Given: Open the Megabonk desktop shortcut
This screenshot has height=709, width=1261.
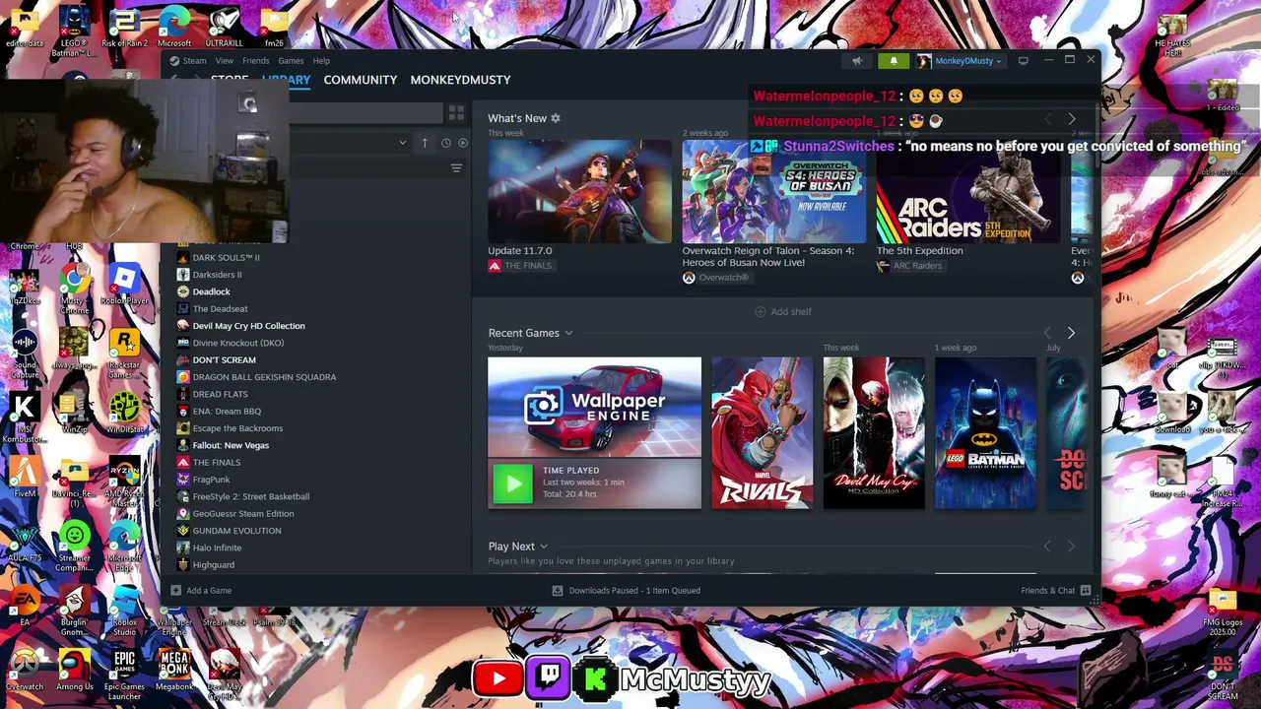Looking at the screenshot, I should click(x=174, y=671).
